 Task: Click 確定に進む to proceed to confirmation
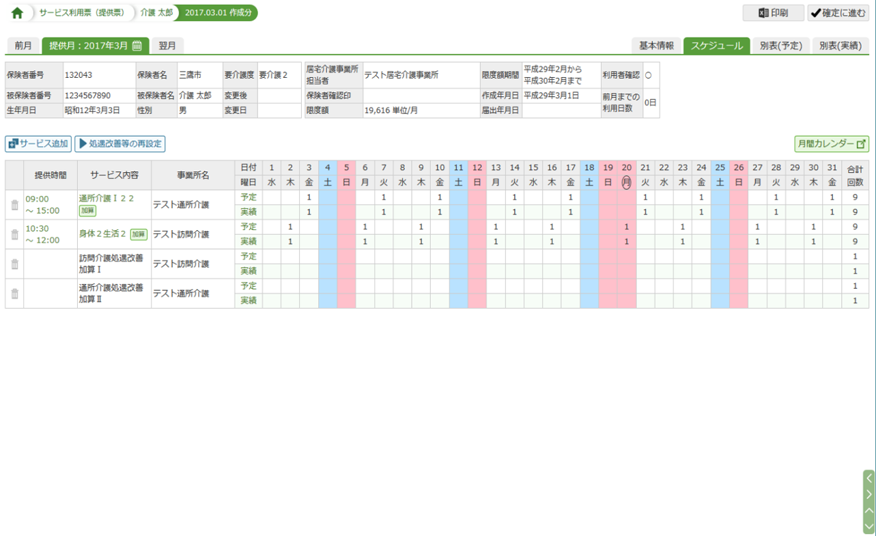[x=838, y=13]
